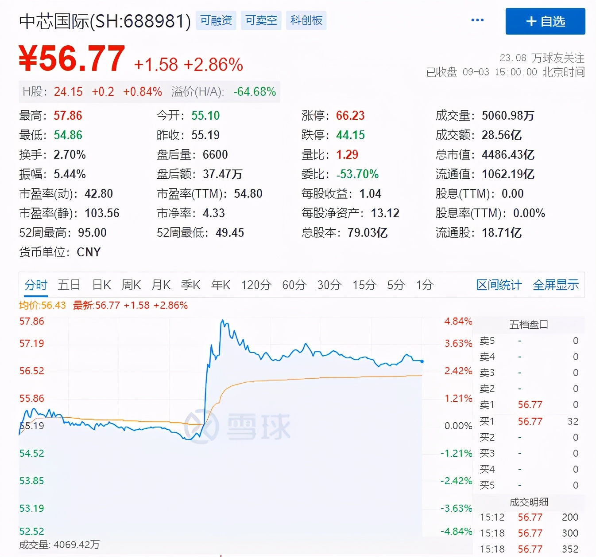
Task: Switch to the 年K yearly chart
Action: tap(220, 285)
